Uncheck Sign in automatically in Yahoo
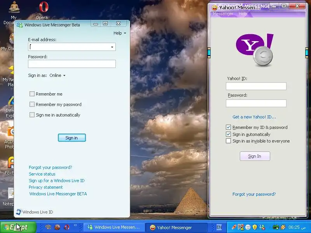Screen dimensions: 311x233 pos(228,134)
